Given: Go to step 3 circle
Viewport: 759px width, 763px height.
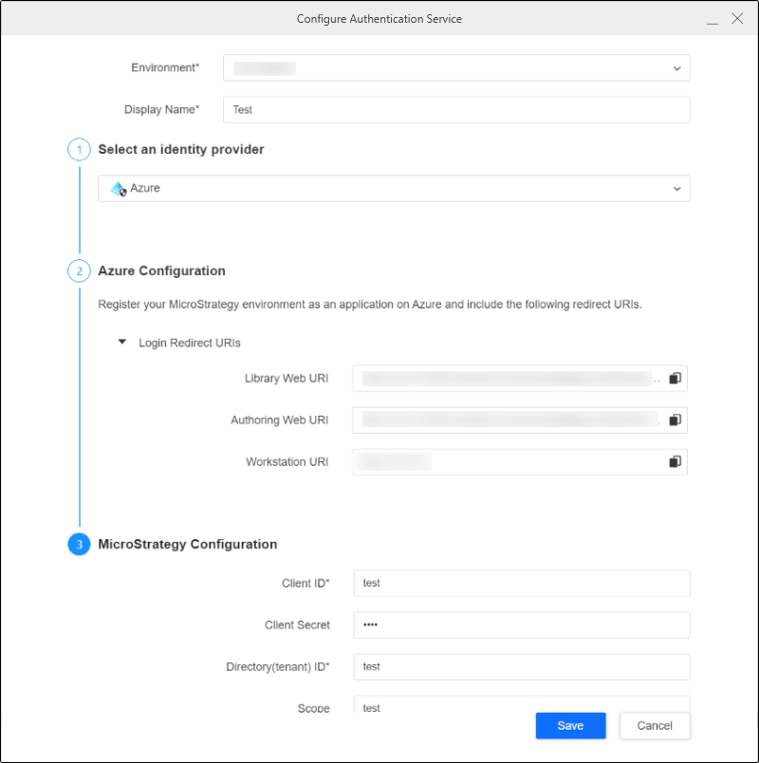Looking at the screenshot, I should (79, 545).
